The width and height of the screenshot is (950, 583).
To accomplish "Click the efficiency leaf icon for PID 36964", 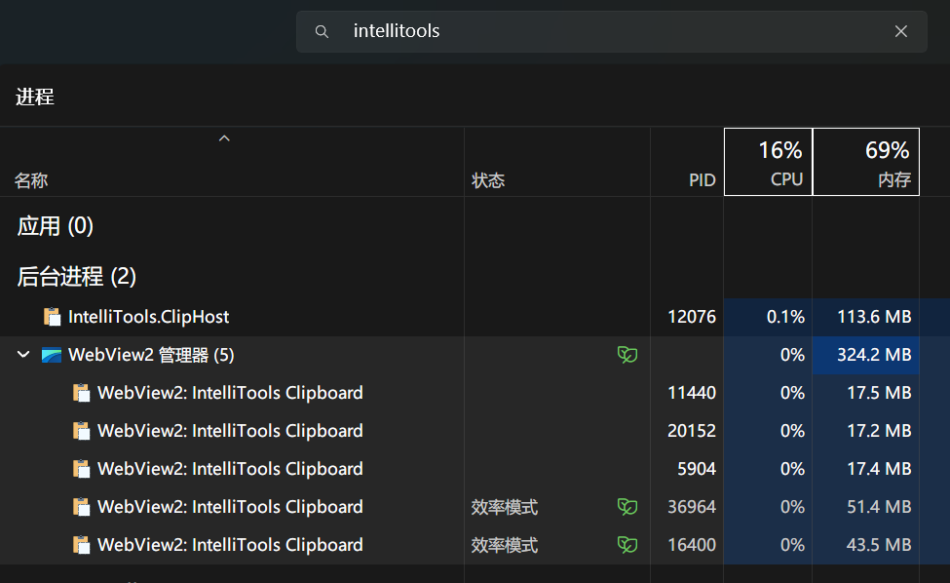I will coord(627,507).
